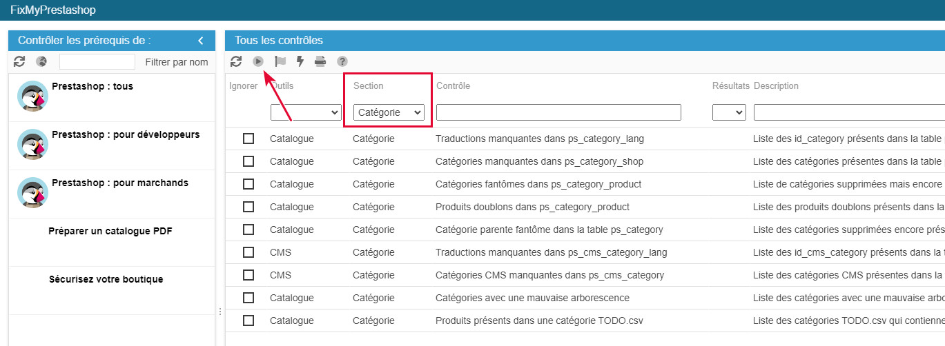
Task: Click the Contrôle column header to sort
Action: (453, 86)
